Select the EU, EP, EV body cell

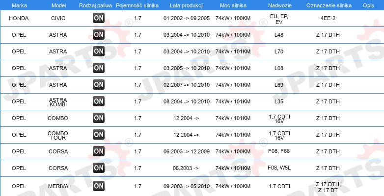pyautogui.click(x=279, y=19)
